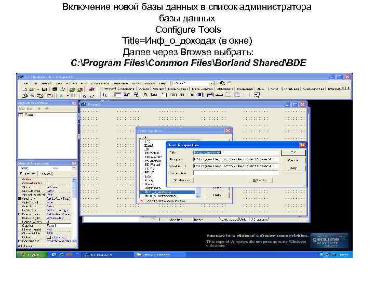Click the New Form toolbar icon
Image resolution: width=374 pixels, height=281 pixels.
pyautogui.click(x=50, y=96)
